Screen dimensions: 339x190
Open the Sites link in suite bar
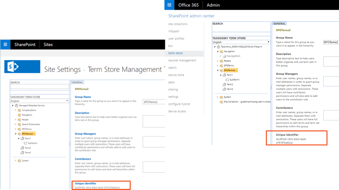pyautogui.click(x=48, y=44)
